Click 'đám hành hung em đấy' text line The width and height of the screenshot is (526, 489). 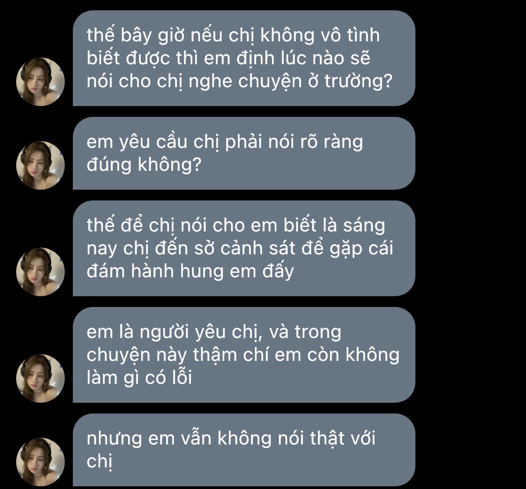tap(190, 271)
